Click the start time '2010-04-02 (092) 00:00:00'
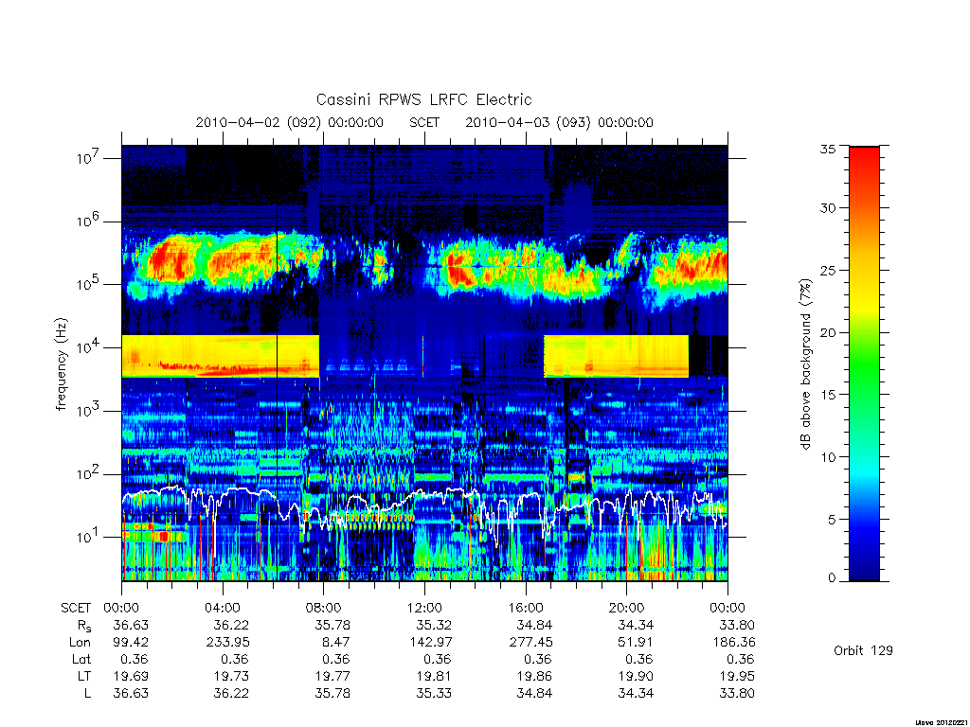 click(x=290, y=122)
